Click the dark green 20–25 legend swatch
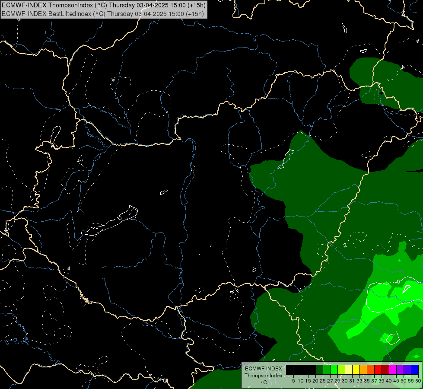 pyautogui.click(x=319, y=370)
